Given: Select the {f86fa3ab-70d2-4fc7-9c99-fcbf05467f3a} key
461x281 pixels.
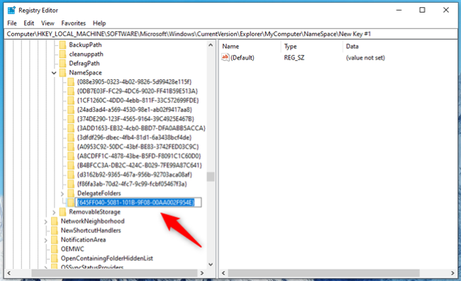Looking at the screenshot, I should point(132,184).
